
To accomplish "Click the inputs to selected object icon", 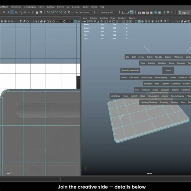I will [x=123, y=12].
